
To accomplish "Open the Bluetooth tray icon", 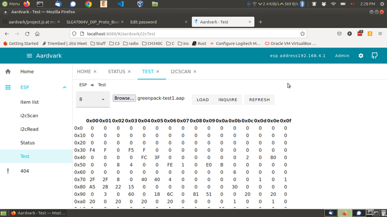I will tap(302, 4).
